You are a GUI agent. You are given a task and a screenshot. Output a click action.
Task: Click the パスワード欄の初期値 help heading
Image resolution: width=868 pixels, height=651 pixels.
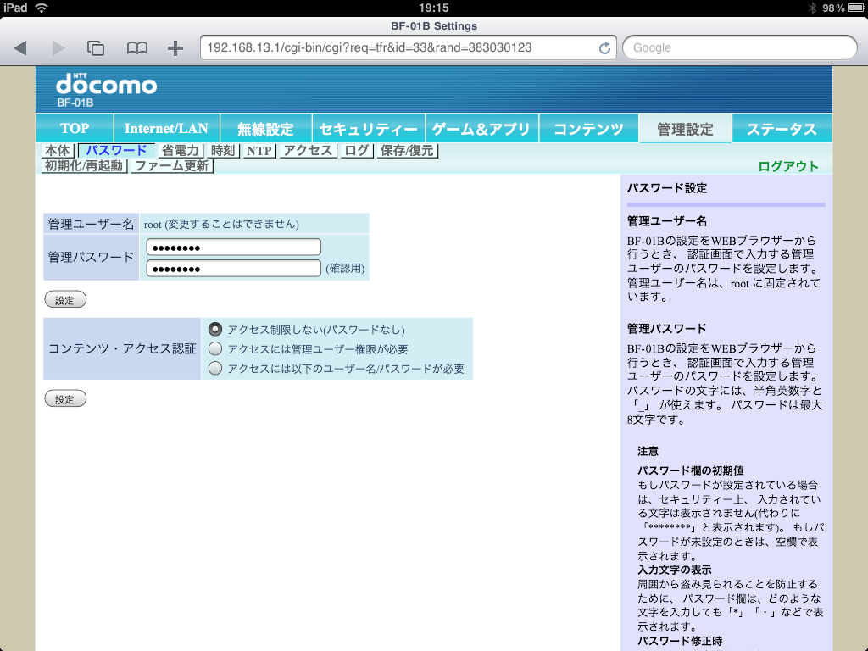[690, 470]
